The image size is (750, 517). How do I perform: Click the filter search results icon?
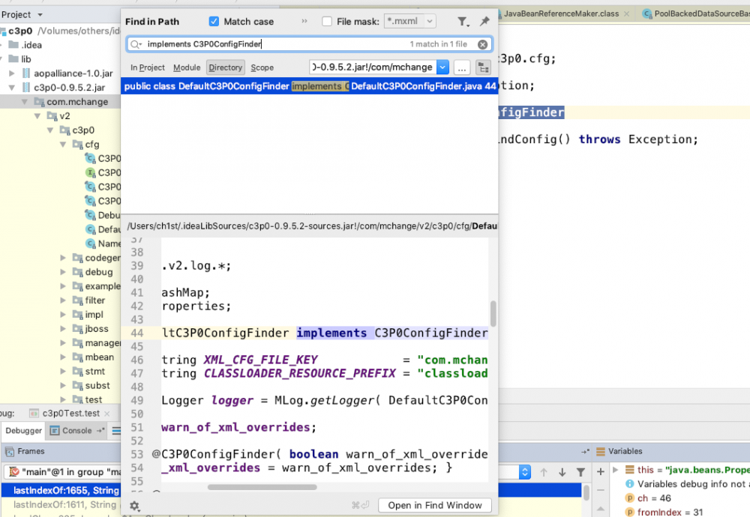pos(463,22)
